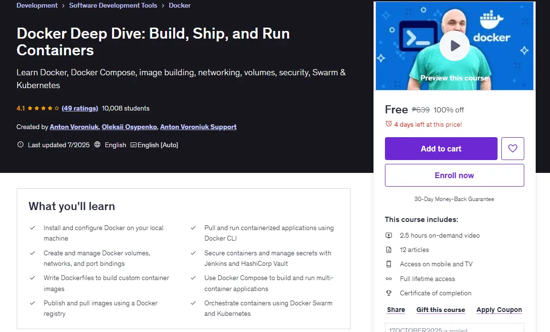Click the Add to cart button
The height and width of the screenshot is (332, 550).
441,149
